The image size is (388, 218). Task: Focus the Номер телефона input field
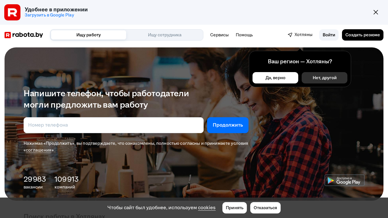pyautogui.click(x=114, y=125)
